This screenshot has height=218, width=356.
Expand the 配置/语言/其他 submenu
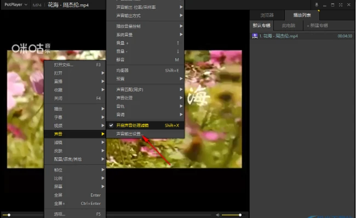pos(75,159)
